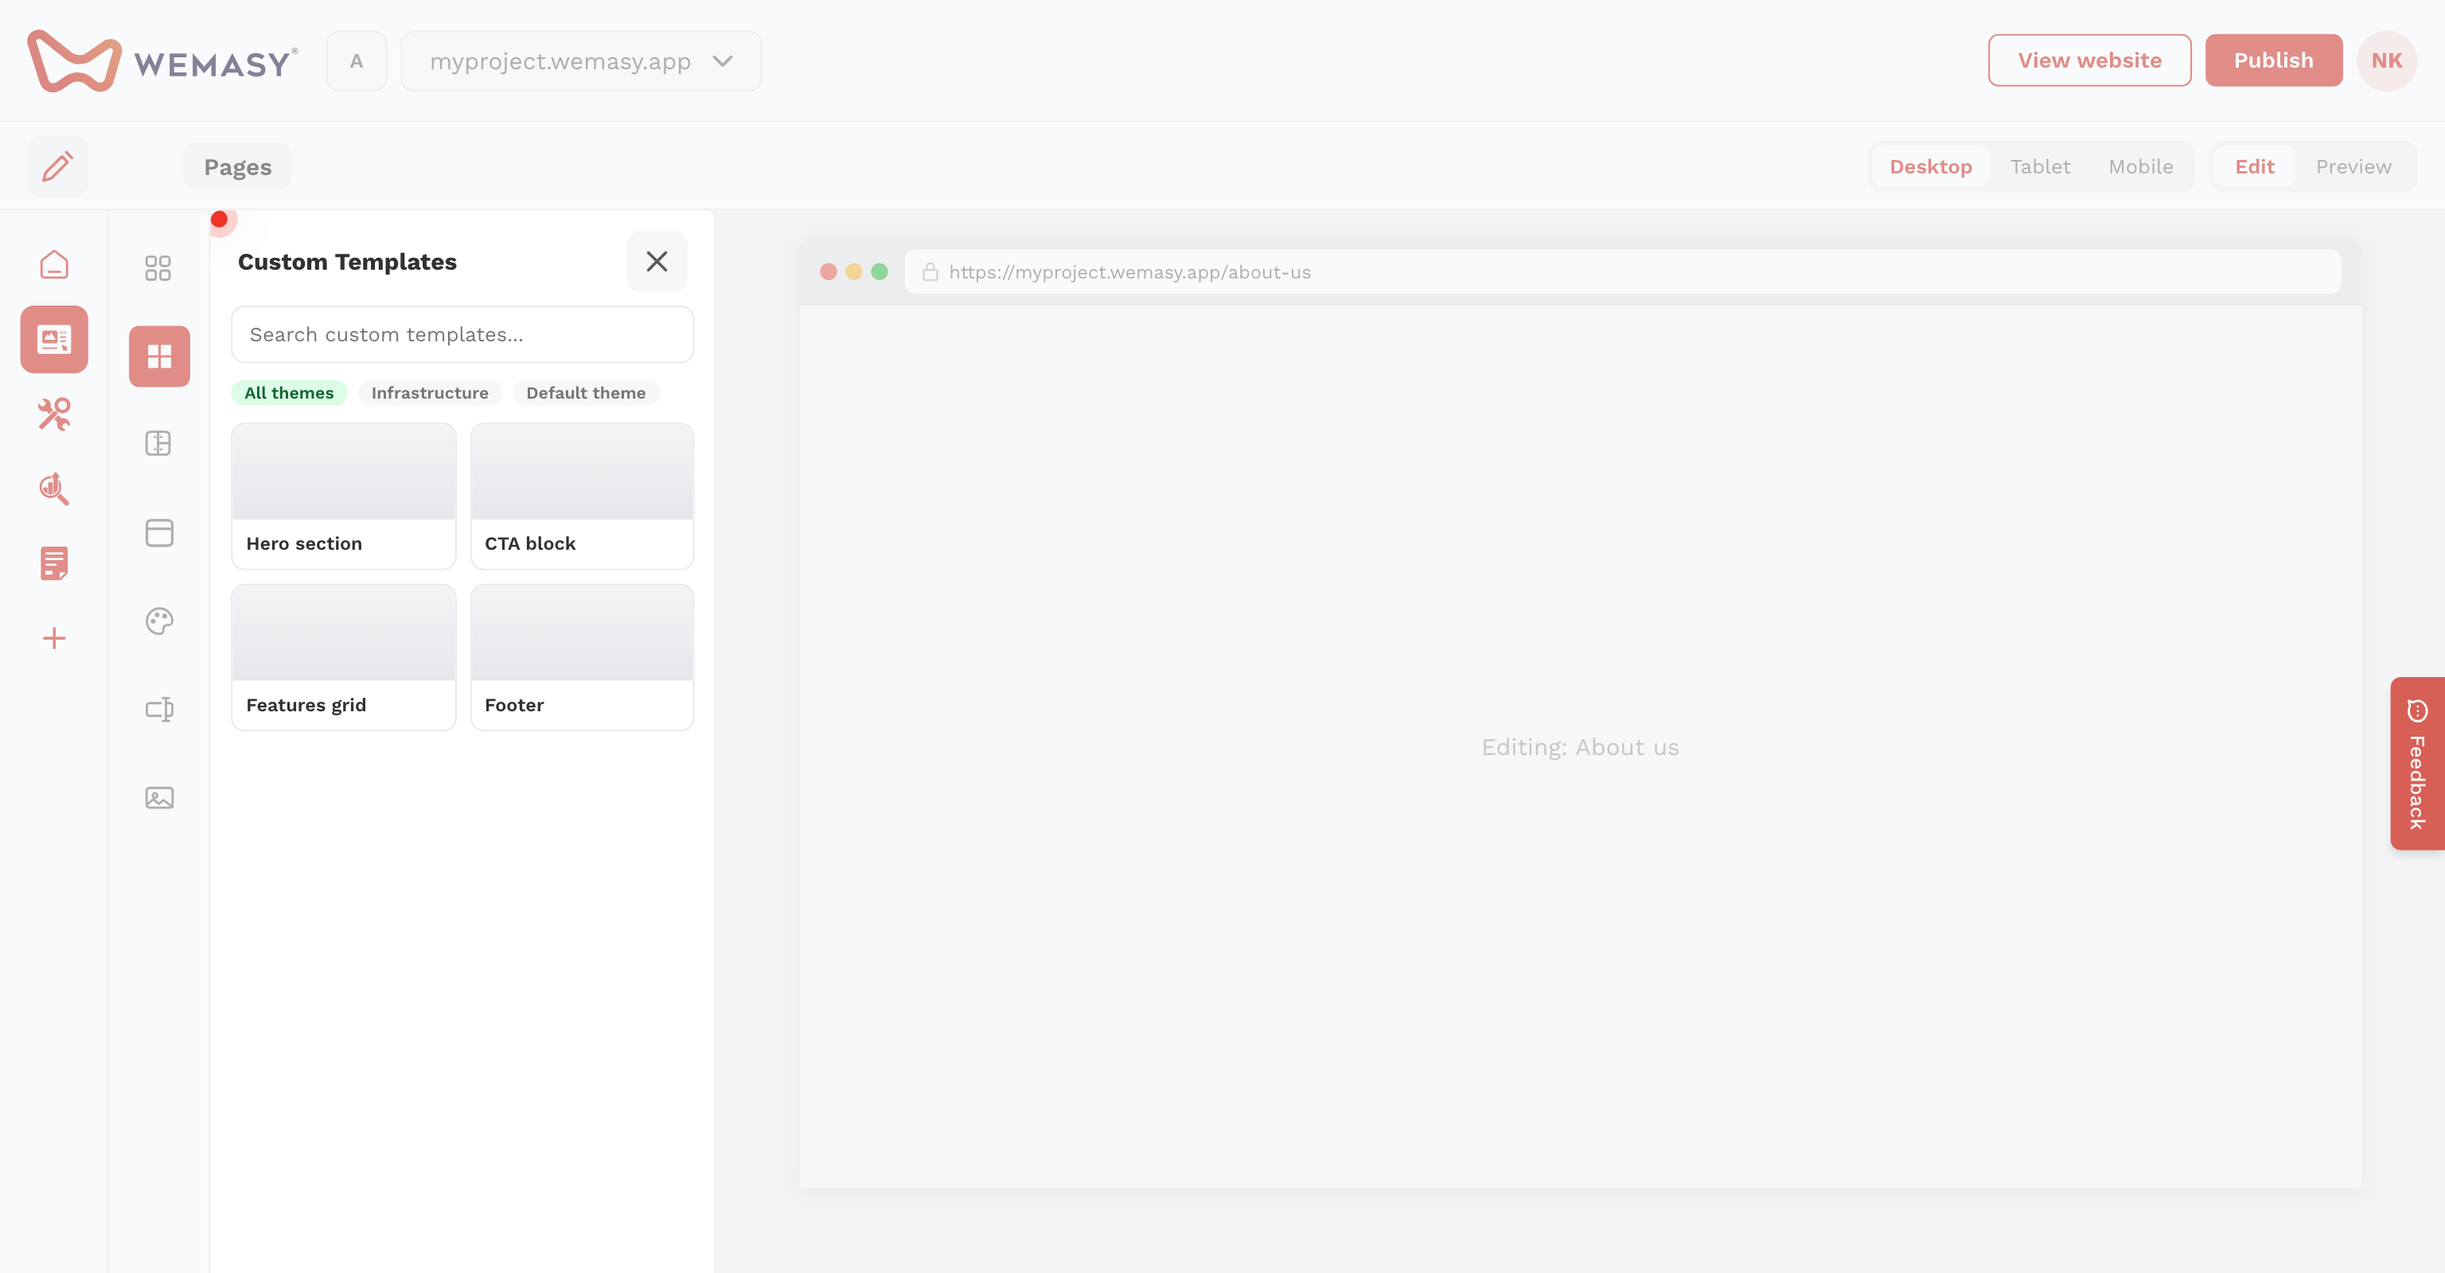The image size is (2445, 1273).
Task: Open the window section panel icon
Action: click(x=158, y=533)
